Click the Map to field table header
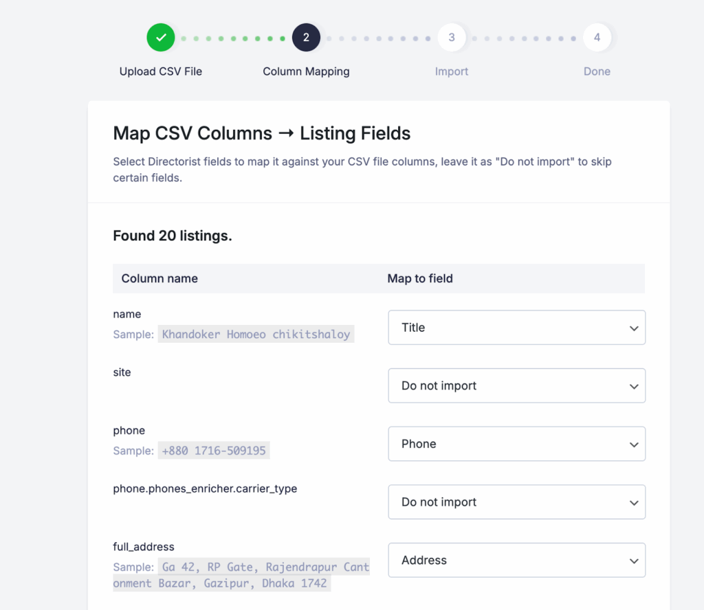The height and width of the screenshot is (610, 704). tap(420, 278)
